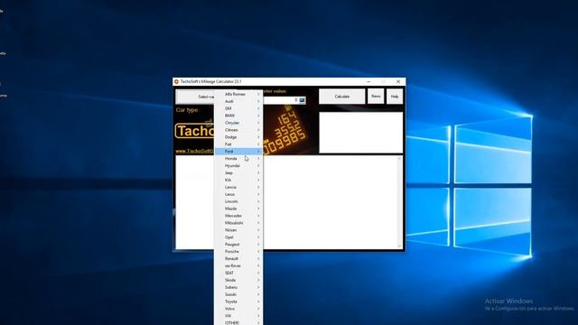
Task: Open the News button
Action: click(376, 97)
